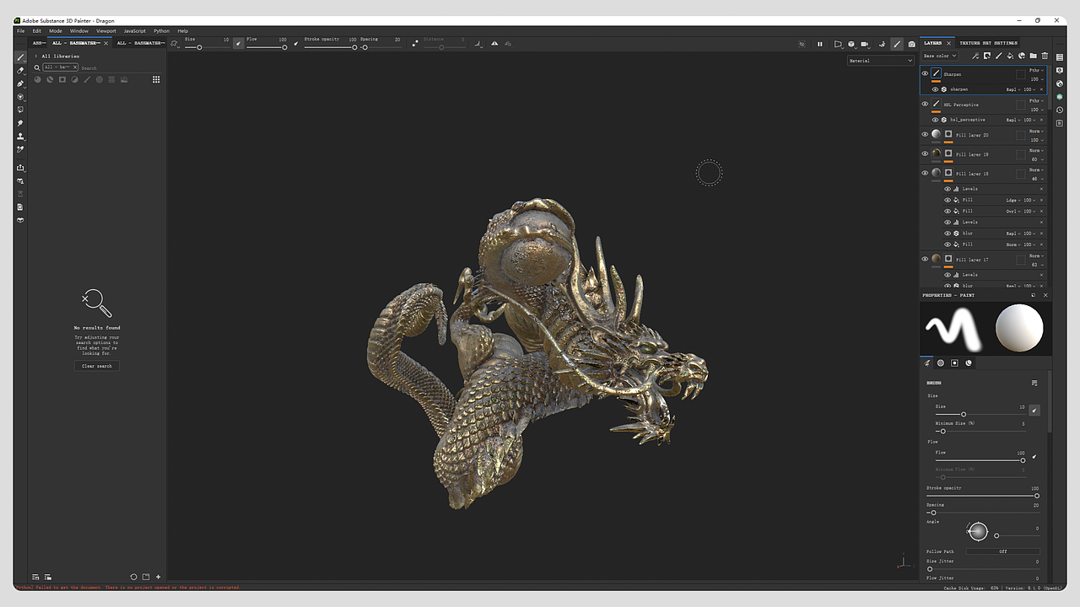Delete the selected layer with trash icon
Viewport: 1080px width, 607px height.
coord(1045,56)
